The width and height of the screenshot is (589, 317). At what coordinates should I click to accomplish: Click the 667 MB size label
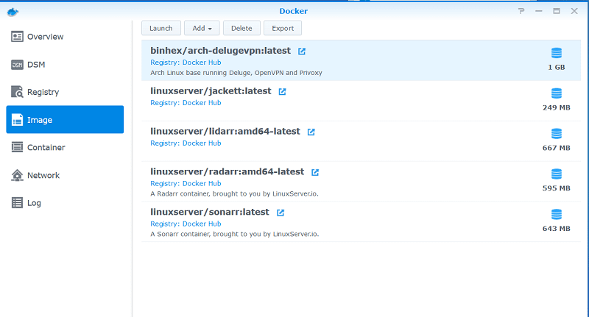point(557,148)
